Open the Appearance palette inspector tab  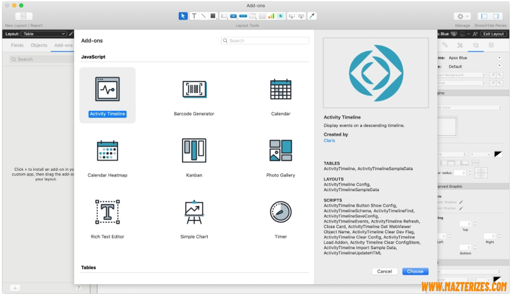pos(476,45)
